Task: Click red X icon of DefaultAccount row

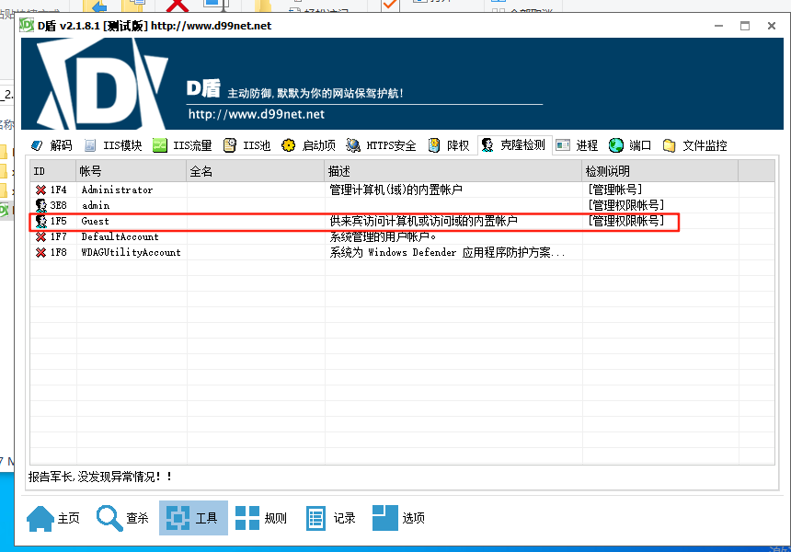Action: [40, 236]
